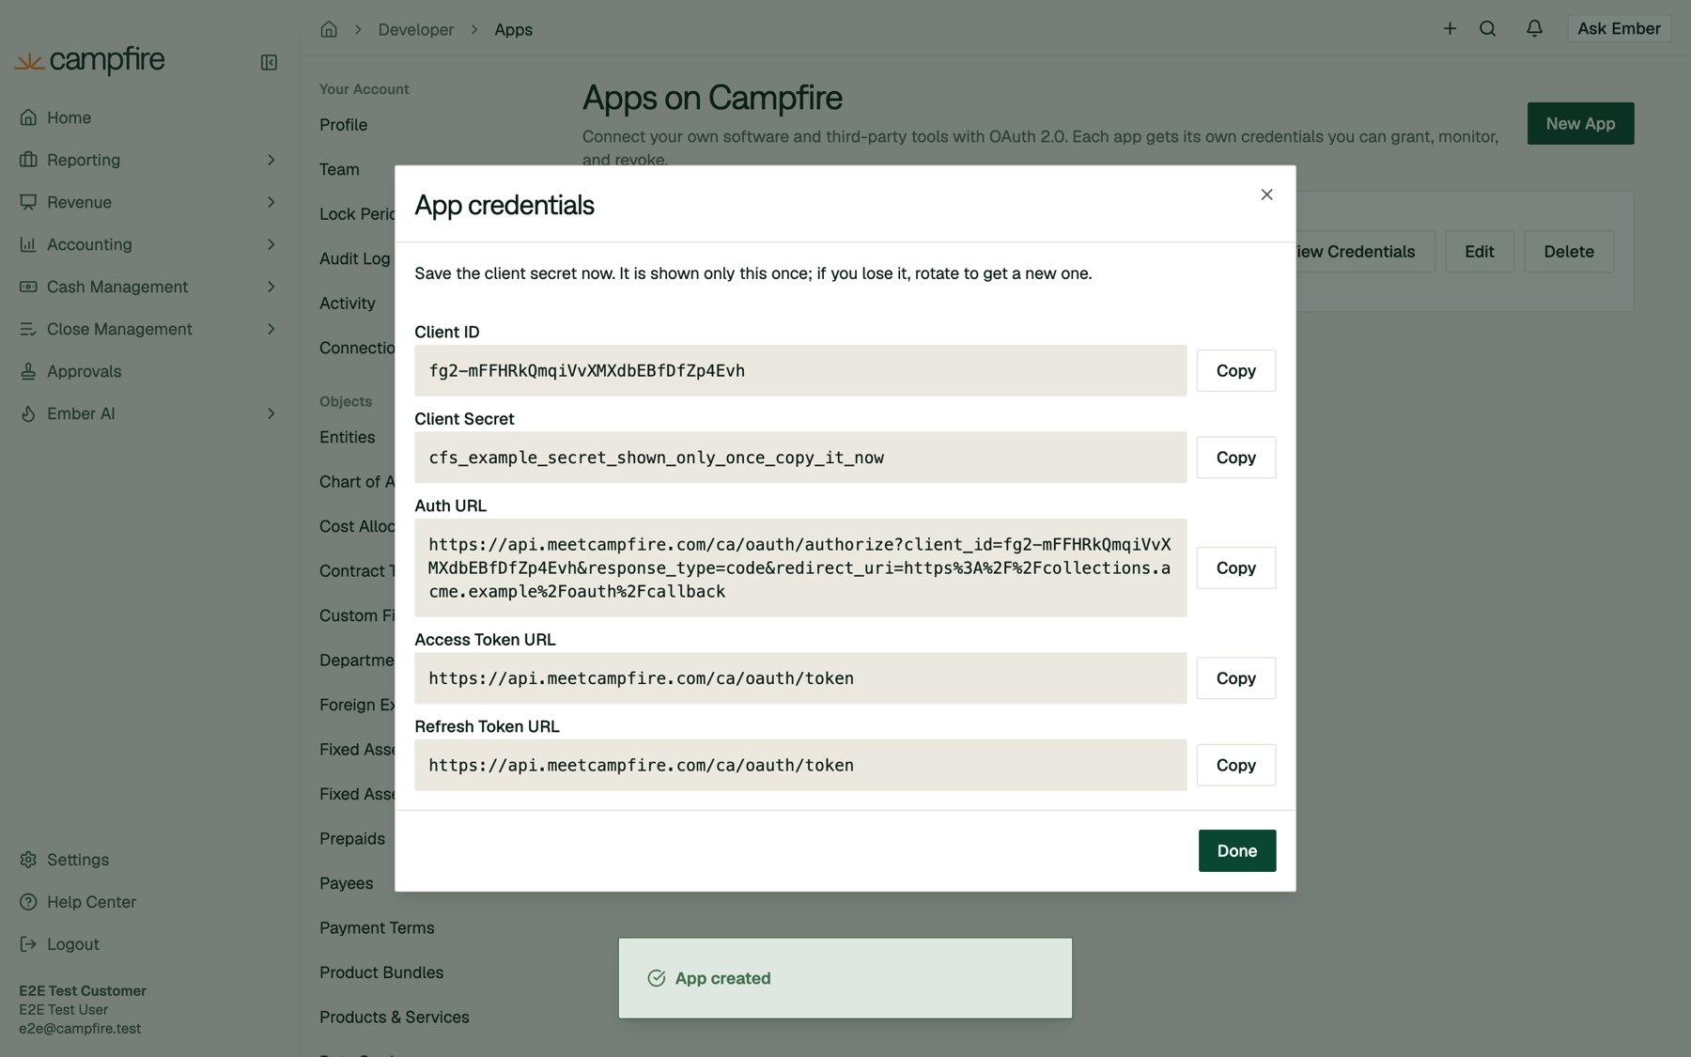Viewport: 1691px width, 1057px height.
Task: Go to Developer breadcrumb
Action: click(x=416, y=29)
